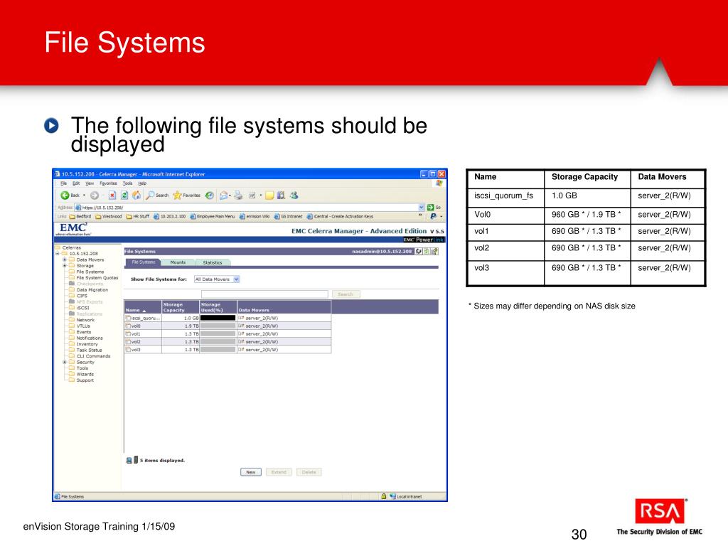Click the Print icon in the toolbar
Image resolution: width=728 pixels, height=546 pixels.
click(x=238, y=196)
